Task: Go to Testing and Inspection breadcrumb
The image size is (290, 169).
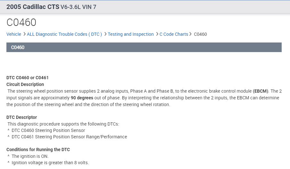Action: (x=131, y=34)
